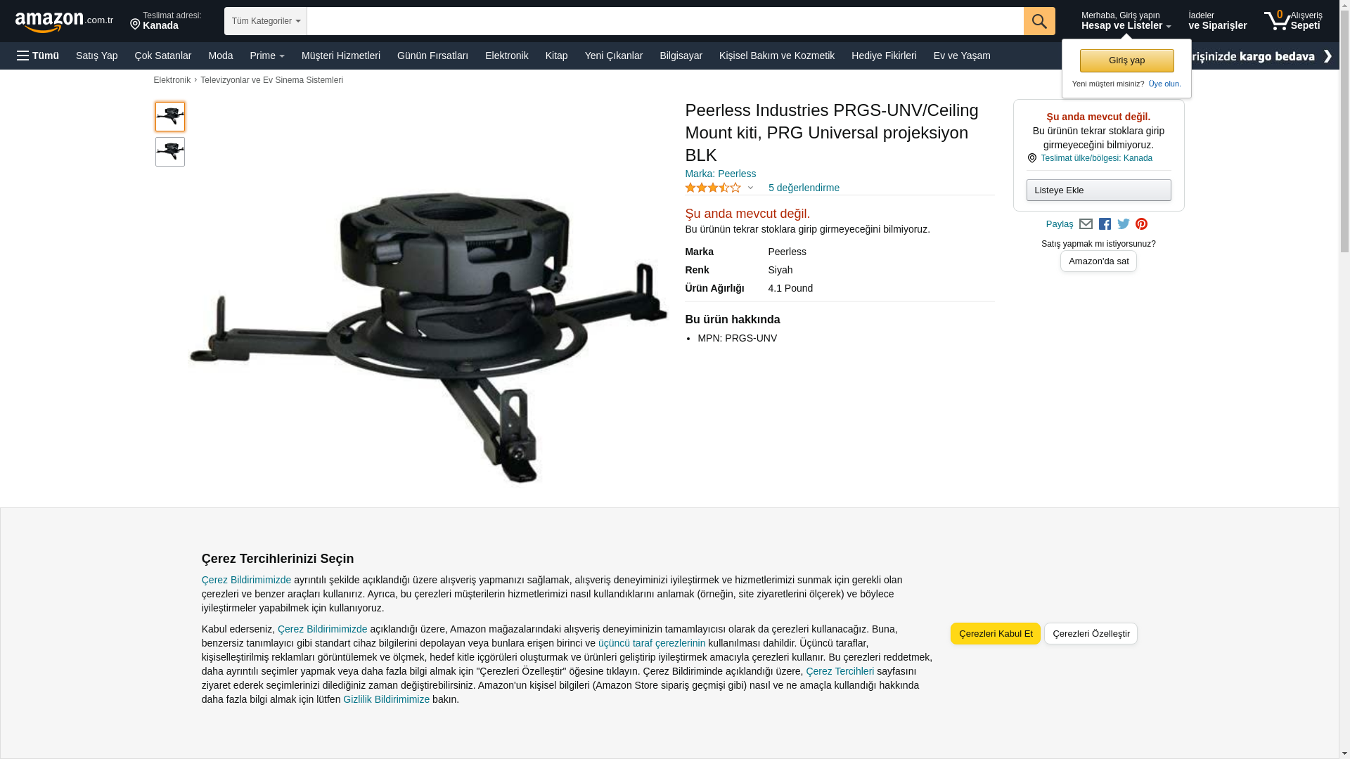Viewport: 1350px width, 759px height.
Task: Share product on Pinterest icon
Action: point(1141,224)
